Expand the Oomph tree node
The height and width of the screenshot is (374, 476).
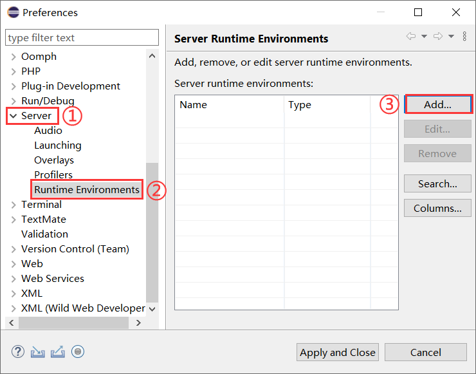pyautogui.click(x=14, y=57)
